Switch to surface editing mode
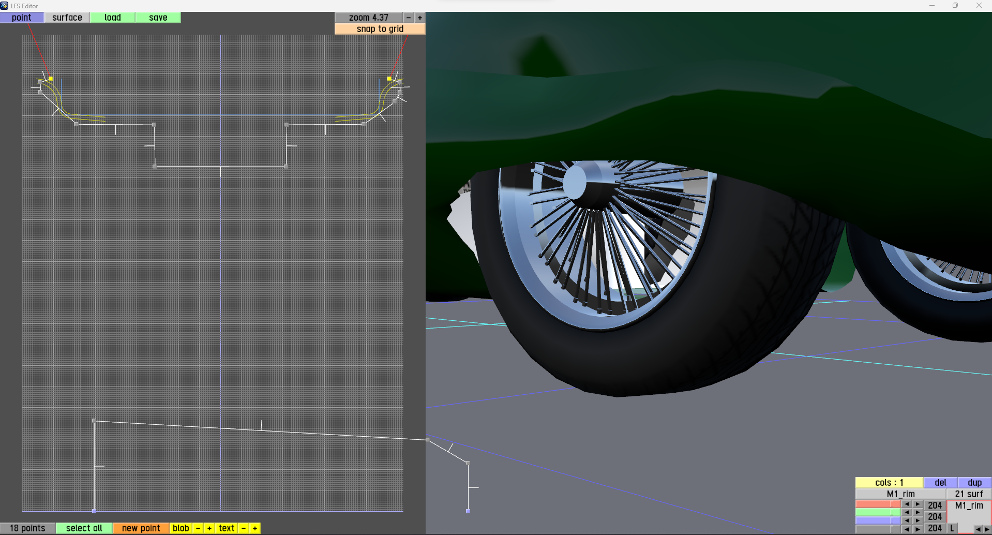992x535 pixels. coord(67,18)
